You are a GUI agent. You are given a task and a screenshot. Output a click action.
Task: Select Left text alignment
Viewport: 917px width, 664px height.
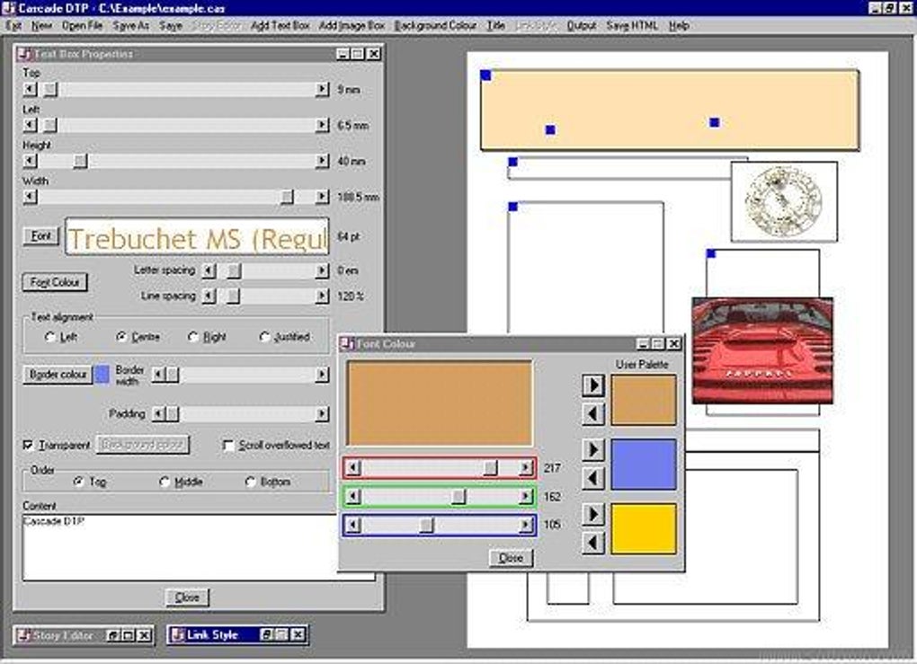[61, 337]
